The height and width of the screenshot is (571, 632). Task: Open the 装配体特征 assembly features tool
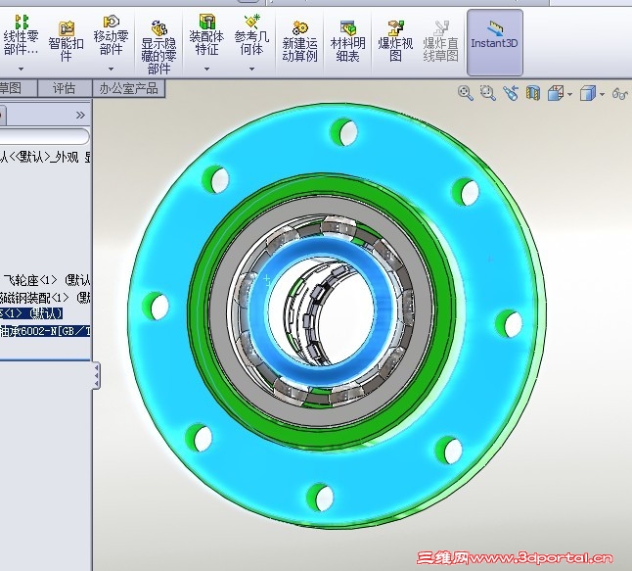pos(206,35)
